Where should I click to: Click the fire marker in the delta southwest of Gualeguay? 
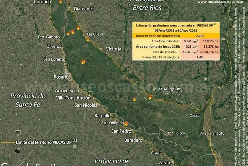(x=134, y=99)
